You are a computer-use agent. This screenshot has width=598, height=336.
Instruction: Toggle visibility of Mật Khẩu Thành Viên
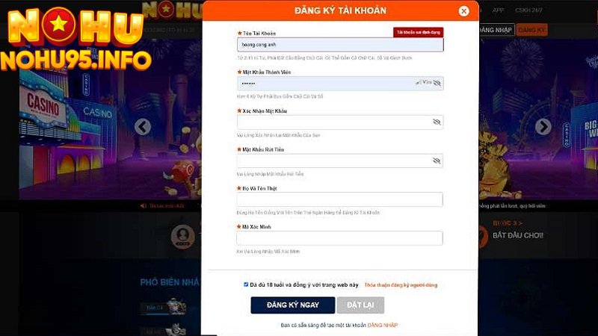437,83
